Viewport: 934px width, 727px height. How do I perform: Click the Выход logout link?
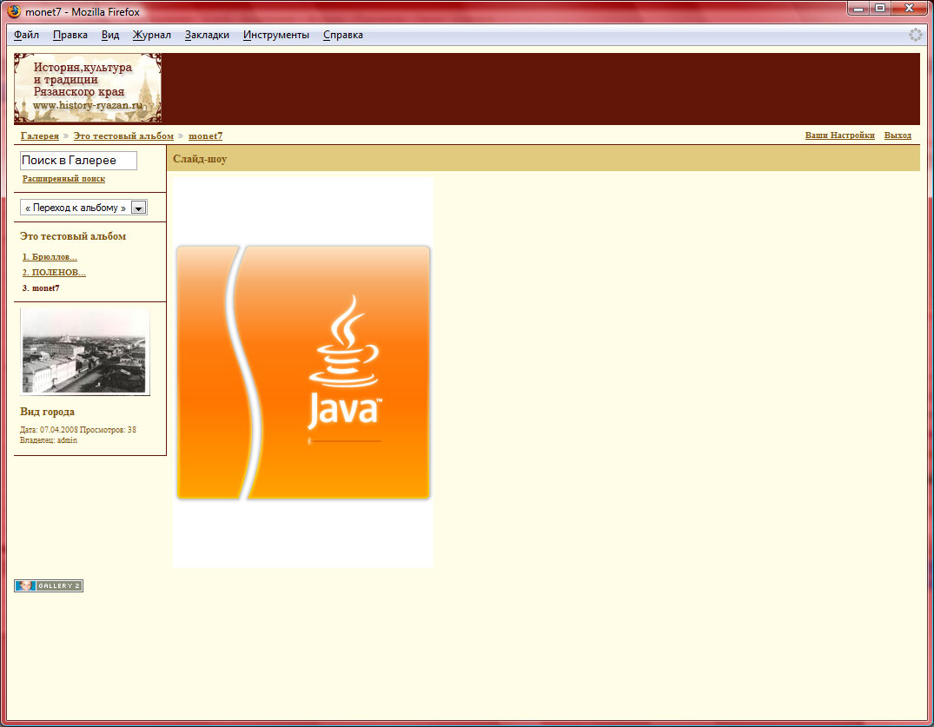(x=898, y=135)
